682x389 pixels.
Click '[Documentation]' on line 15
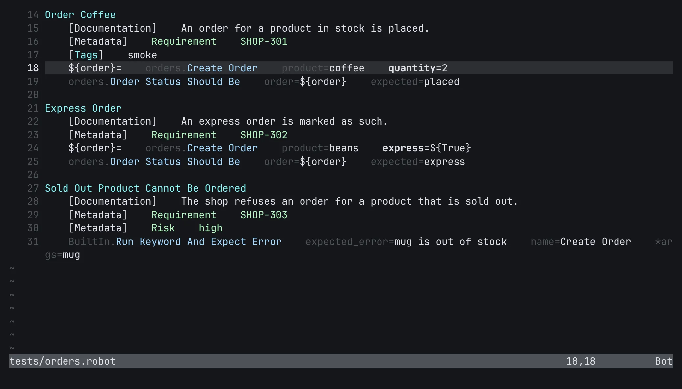[x=113, y=28]
